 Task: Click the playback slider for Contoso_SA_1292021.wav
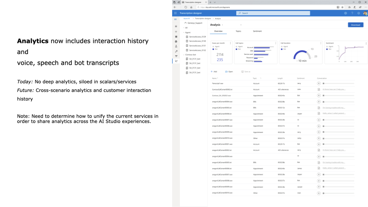pyautogui.click(x=338, y=95)
